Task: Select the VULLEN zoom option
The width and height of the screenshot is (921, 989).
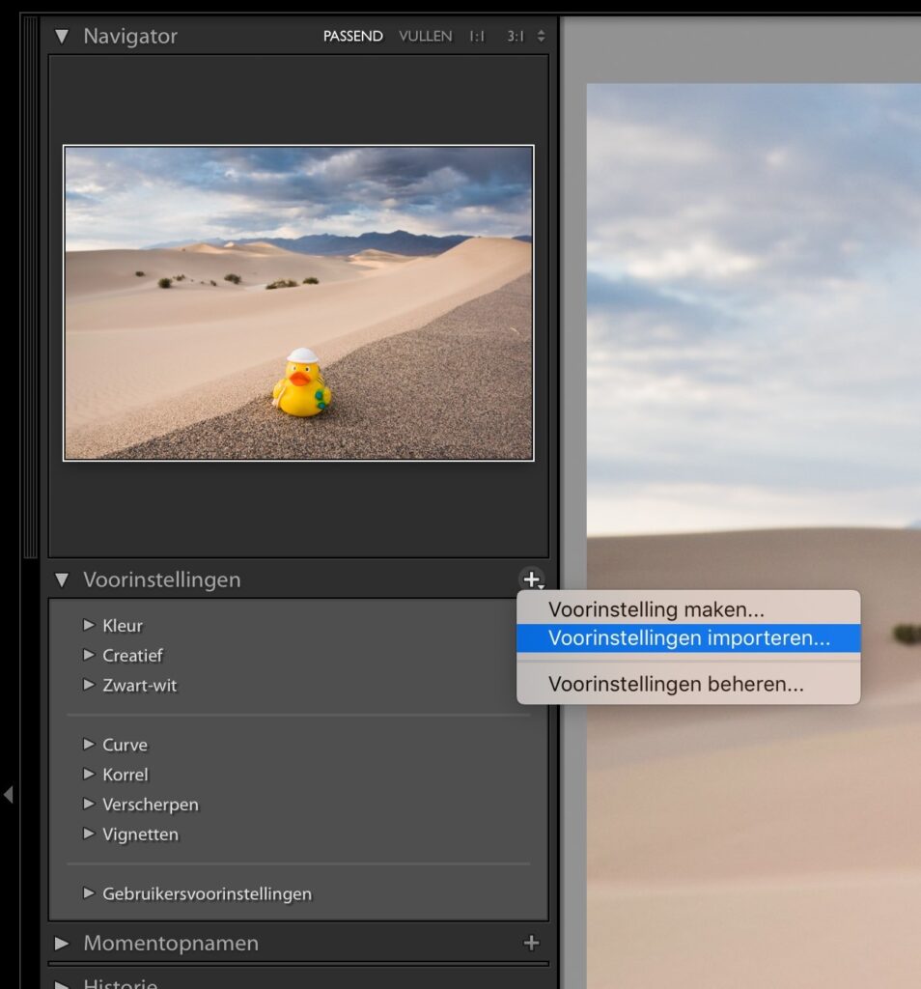Action: [x=428, y=36]
